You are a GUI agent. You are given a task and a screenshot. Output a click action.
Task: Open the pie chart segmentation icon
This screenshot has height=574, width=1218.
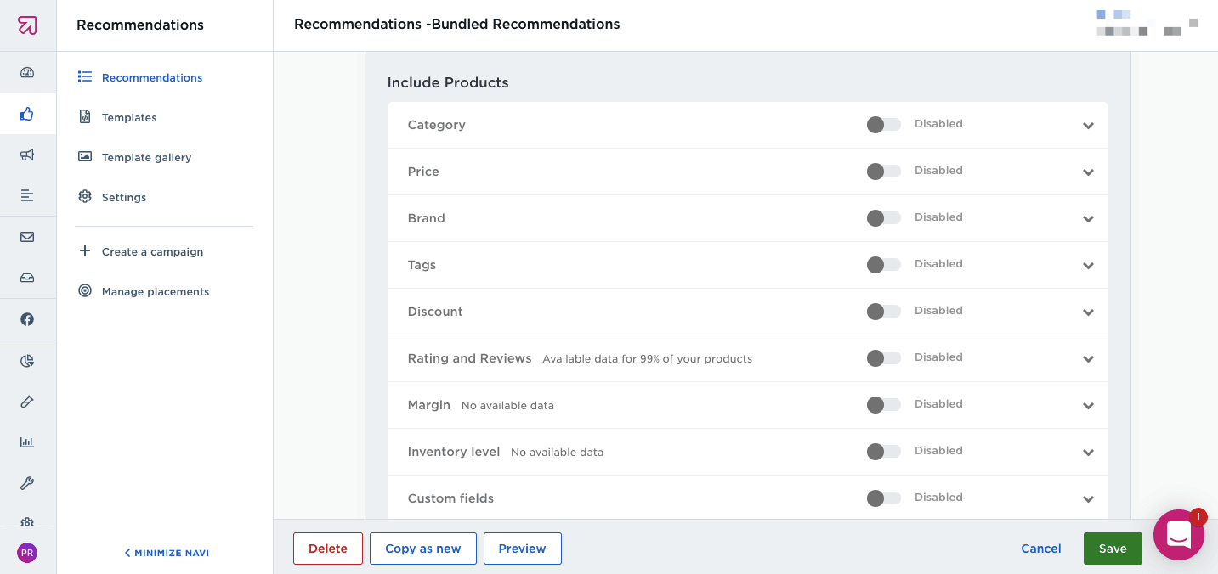(x=27, y=361)
